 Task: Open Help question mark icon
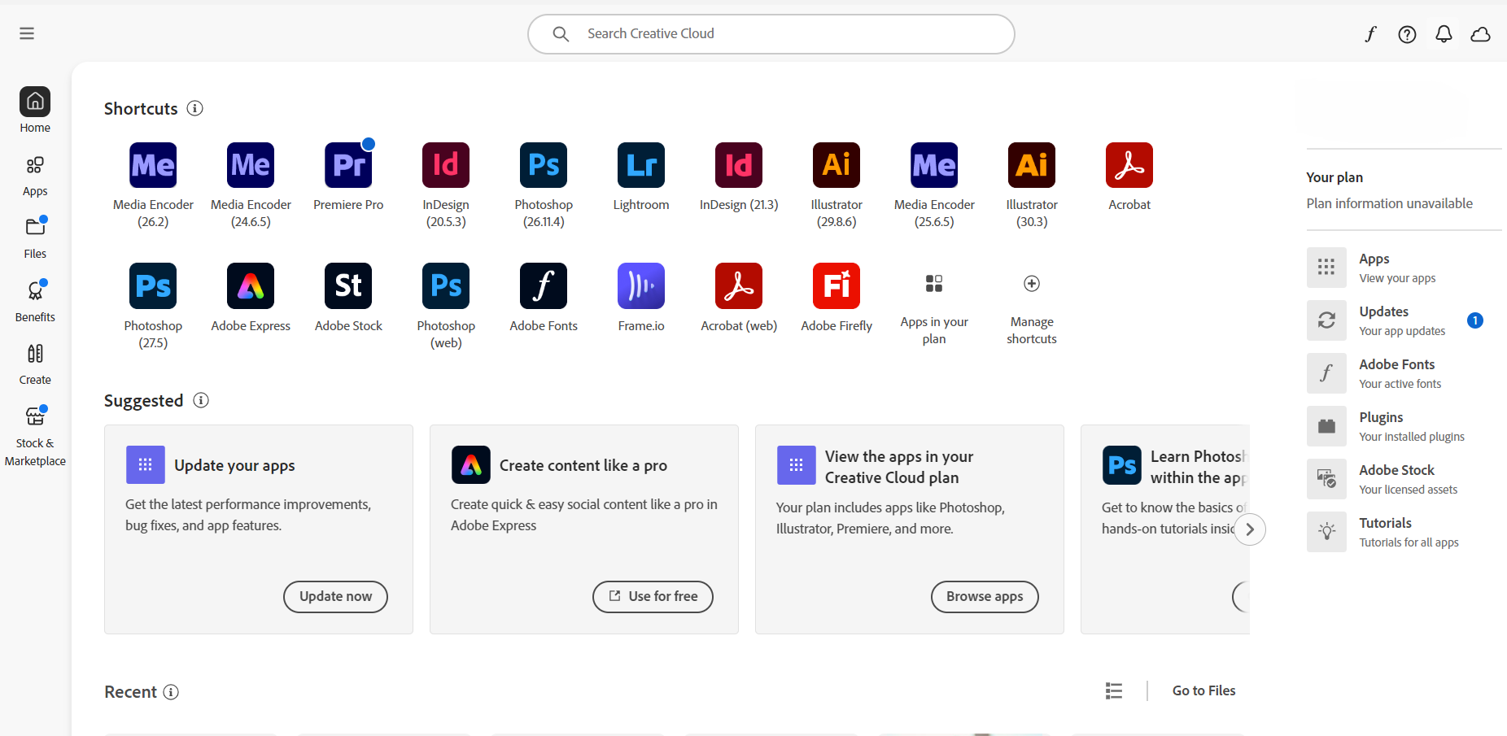click(1407, 34)
